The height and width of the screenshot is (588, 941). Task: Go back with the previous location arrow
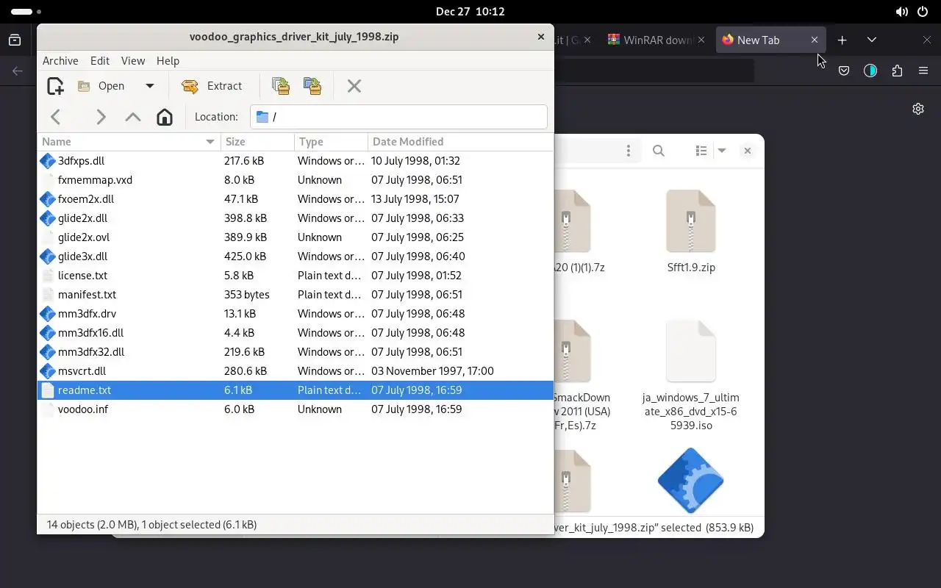click(x=56, y=117)
